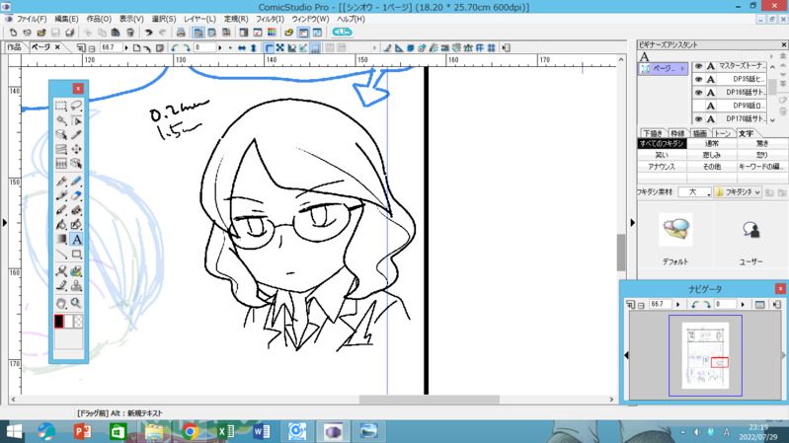
Task: Click the Undo arrow in toolbar
Action: (x=148, y=33)
